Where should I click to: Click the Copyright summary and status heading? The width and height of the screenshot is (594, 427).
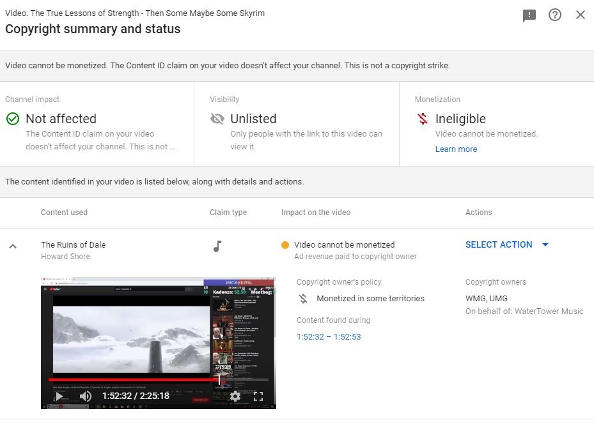tap(93, 29)
